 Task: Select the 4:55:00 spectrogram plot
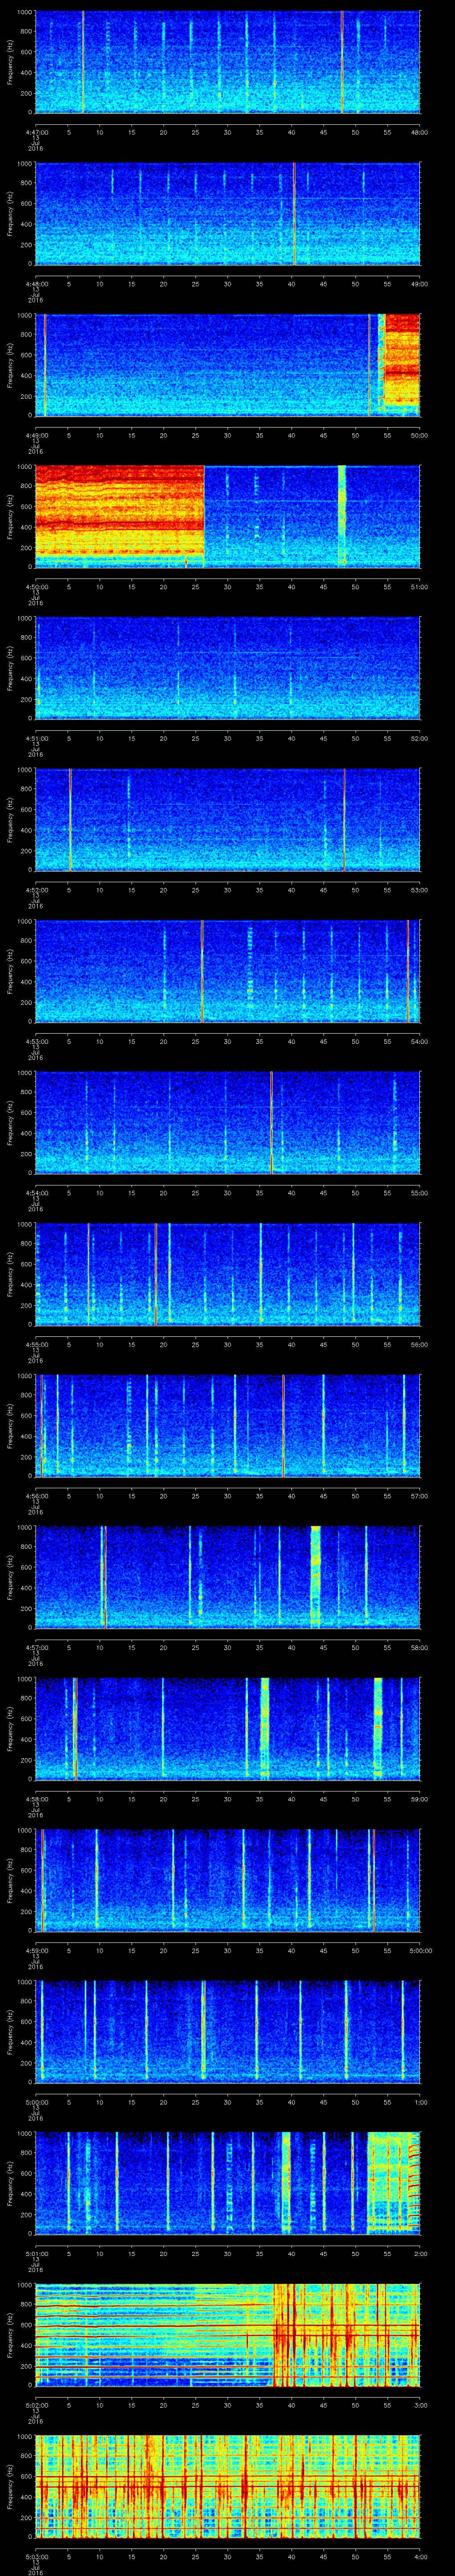coord(228,1274)
